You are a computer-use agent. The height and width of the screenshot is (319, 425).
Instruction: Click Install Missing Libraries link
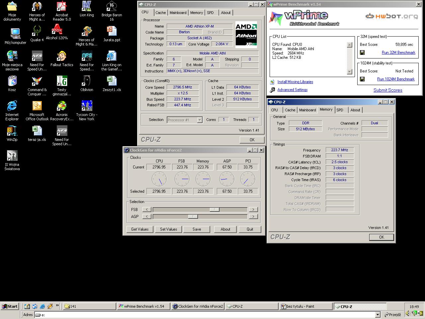(x=295, y=82)
